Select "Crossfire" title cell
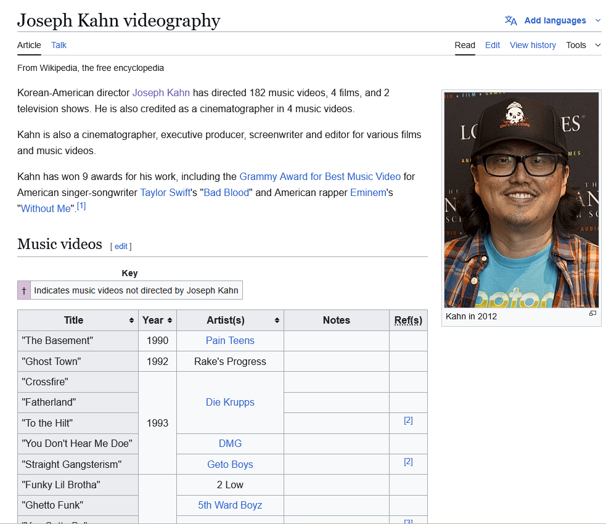The image size is (606, 524). tap(78, 382)
